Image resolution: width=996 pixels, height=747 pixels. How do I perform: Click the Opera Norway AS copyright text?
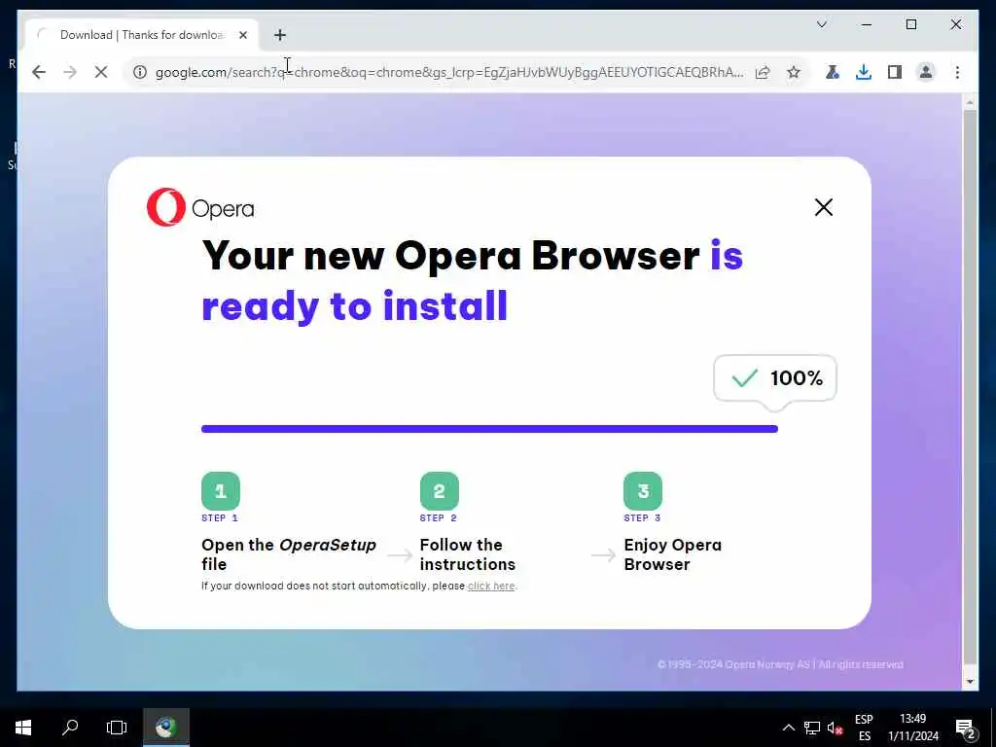point(780,664)
